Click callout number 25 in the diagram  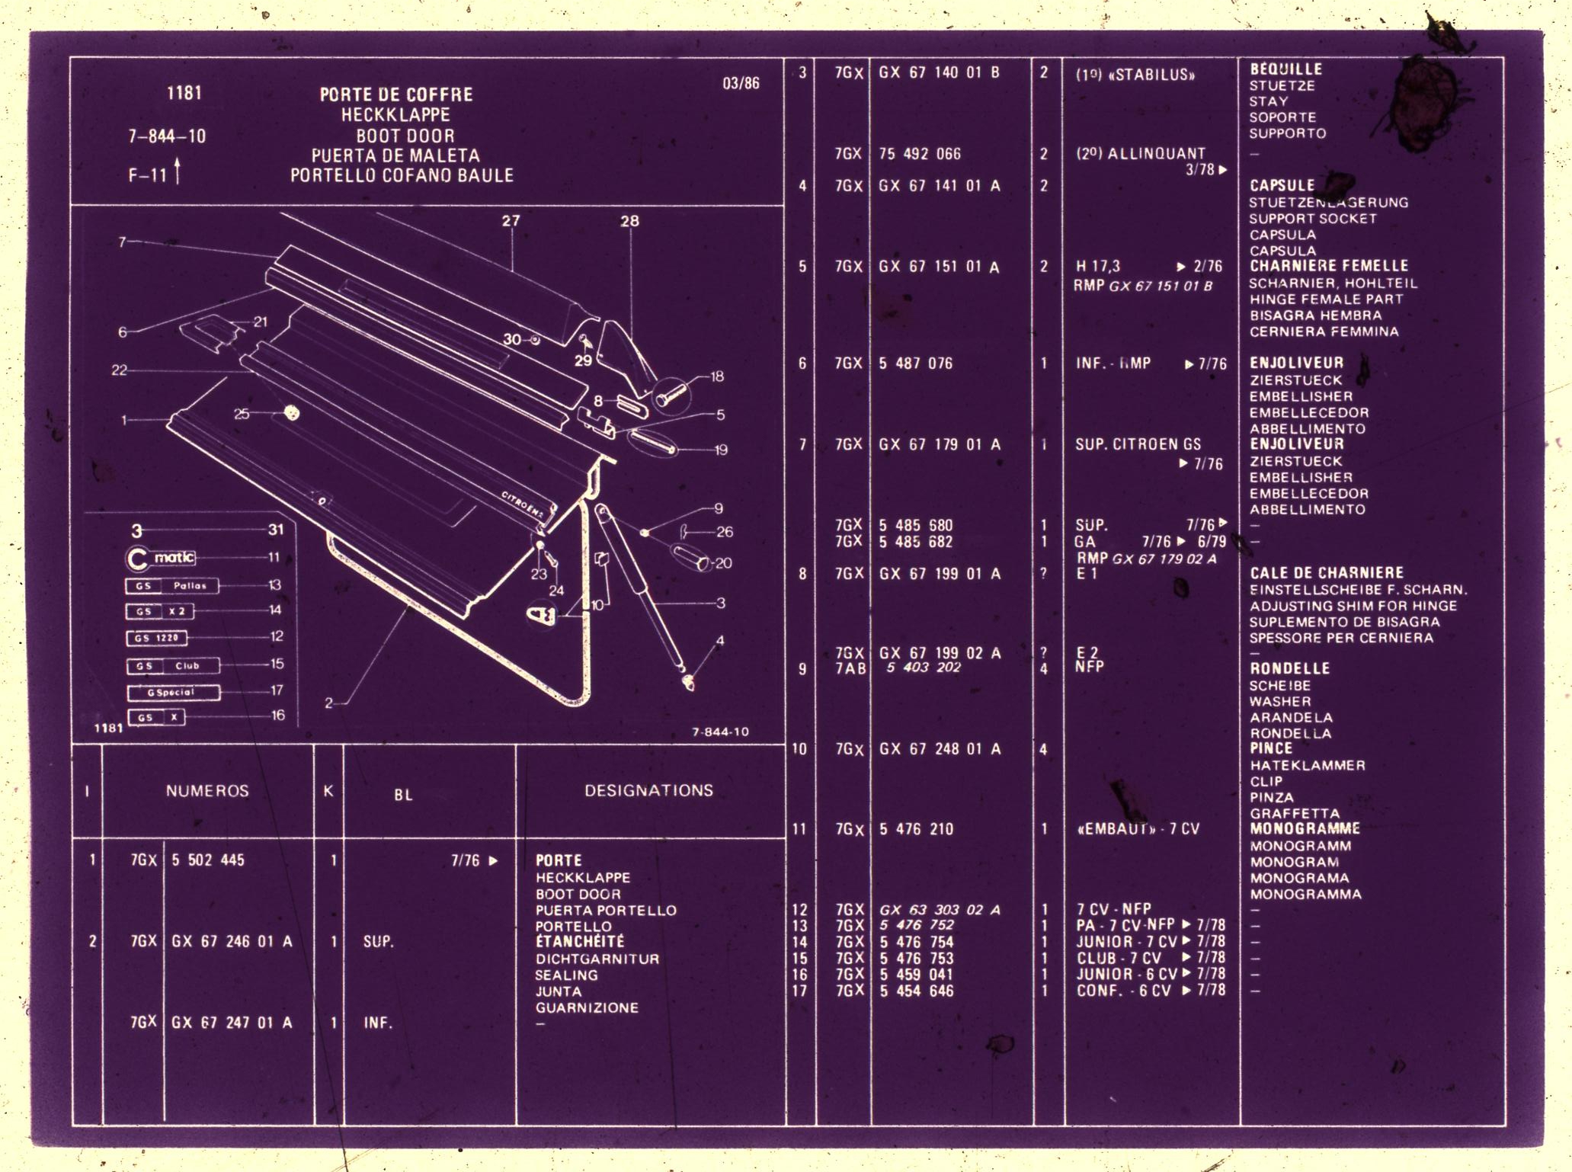tap(242, 414)
